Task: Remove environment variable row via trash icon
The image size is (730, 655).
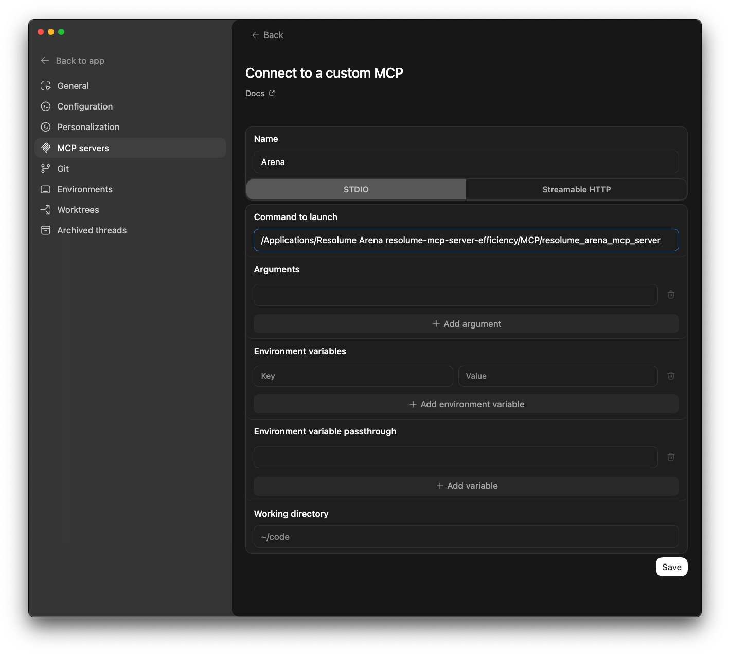Action: pos(671,376)
